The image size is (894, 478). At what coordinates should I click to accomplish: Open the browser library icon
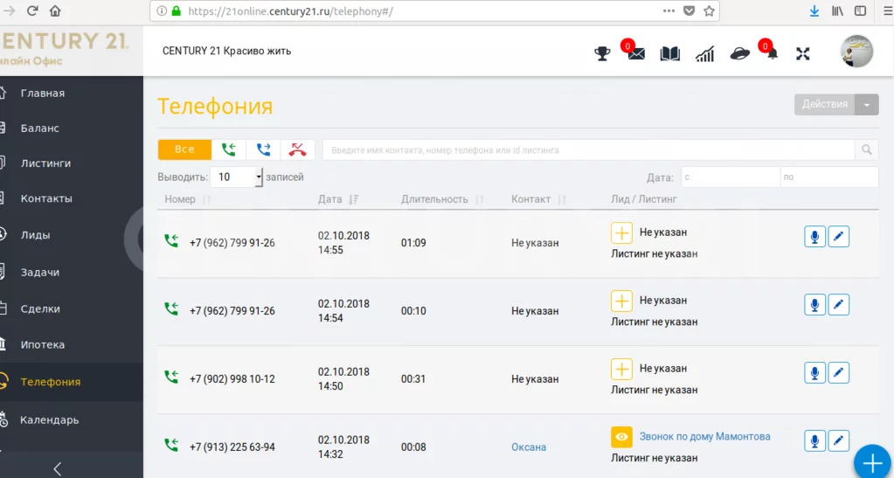click(837, 10)
